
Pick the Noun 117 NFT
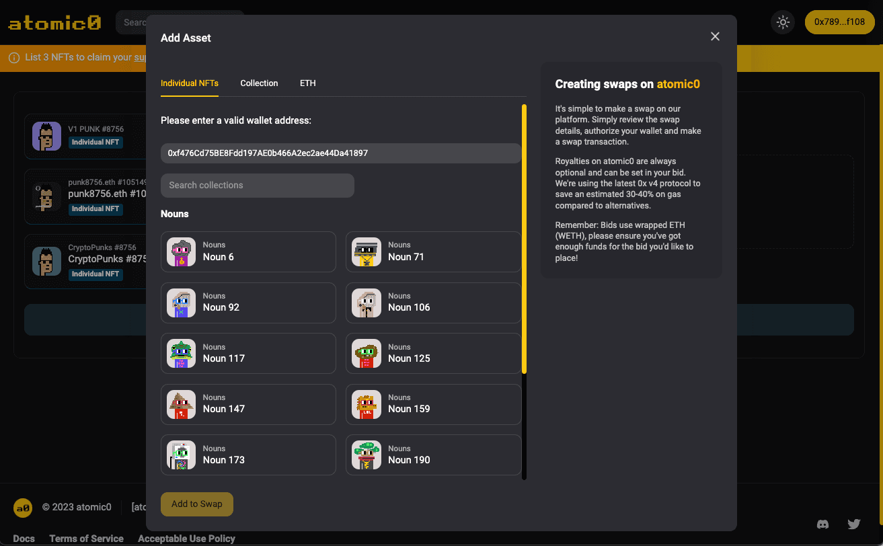pyautogui.click(x=248, y=353)
